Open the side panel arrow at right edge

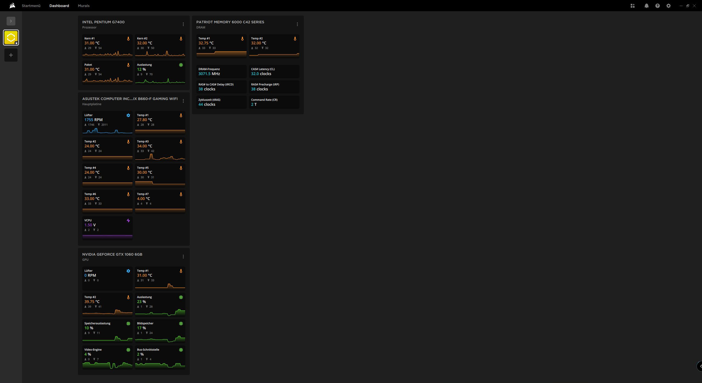point(700,366)
